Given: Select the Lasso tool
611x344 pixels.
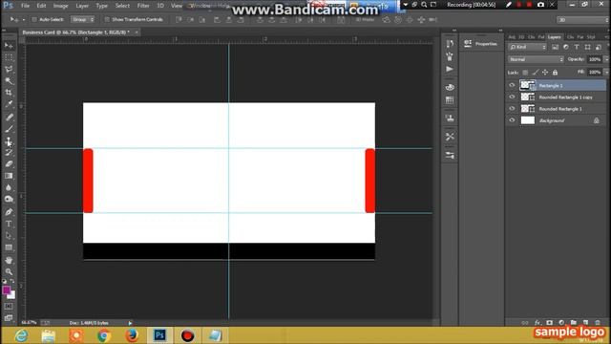Looking at the screenshot, I should point(9,69).
